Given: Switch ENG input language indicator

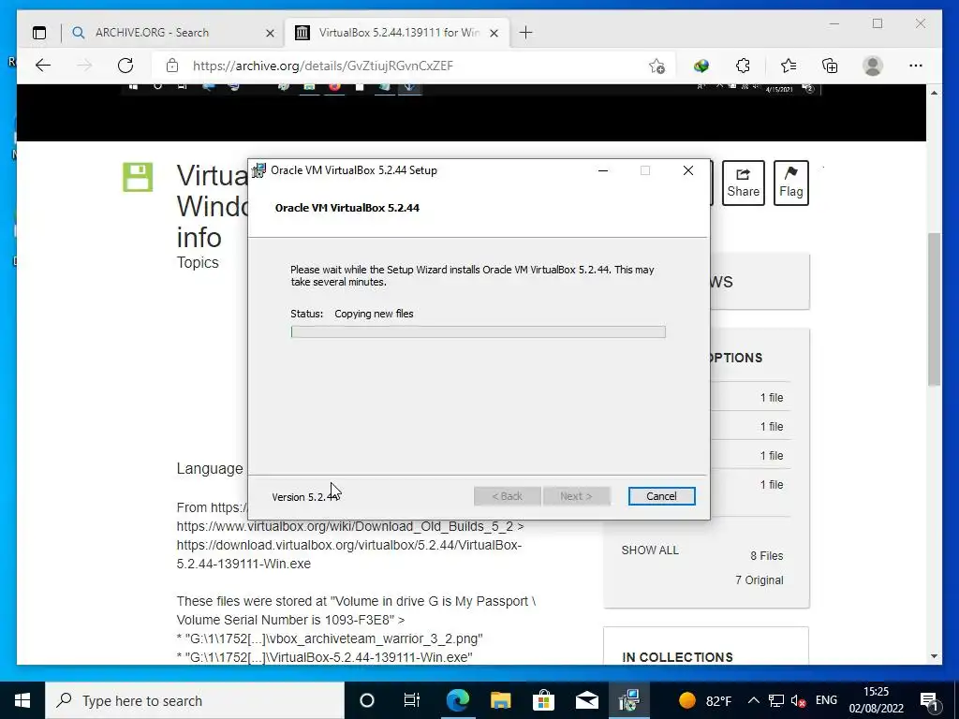Looking at the screenshot, I should tap(826, 700).
